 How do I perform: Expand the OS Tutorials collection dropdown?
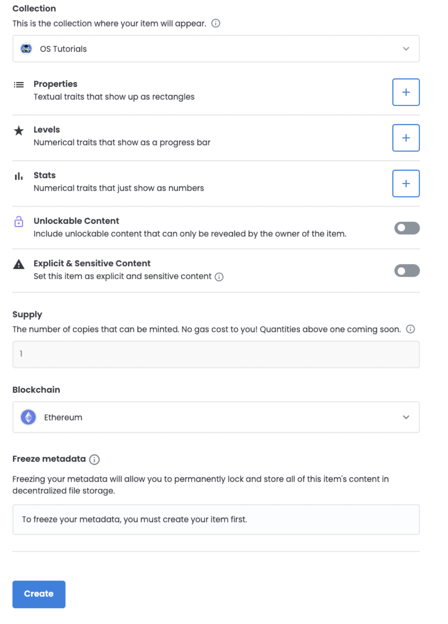click(x=216, y=49)
